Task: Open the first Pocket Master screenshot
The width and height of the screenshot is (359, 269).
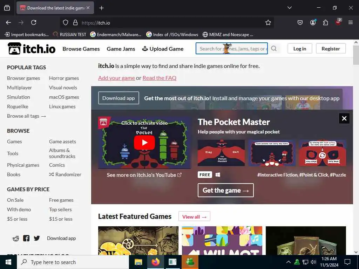Action: [x=221, y=153]
